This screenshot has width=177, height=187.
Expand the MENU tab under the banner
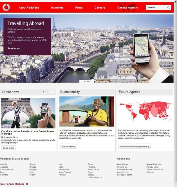click(x=87, y=81)
